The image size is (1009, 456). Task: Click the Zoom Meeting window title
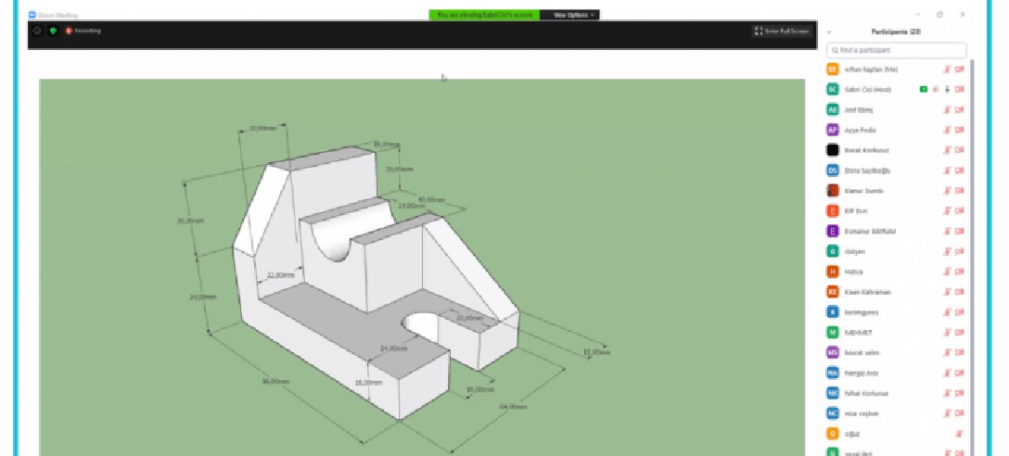tap(57, 15)
